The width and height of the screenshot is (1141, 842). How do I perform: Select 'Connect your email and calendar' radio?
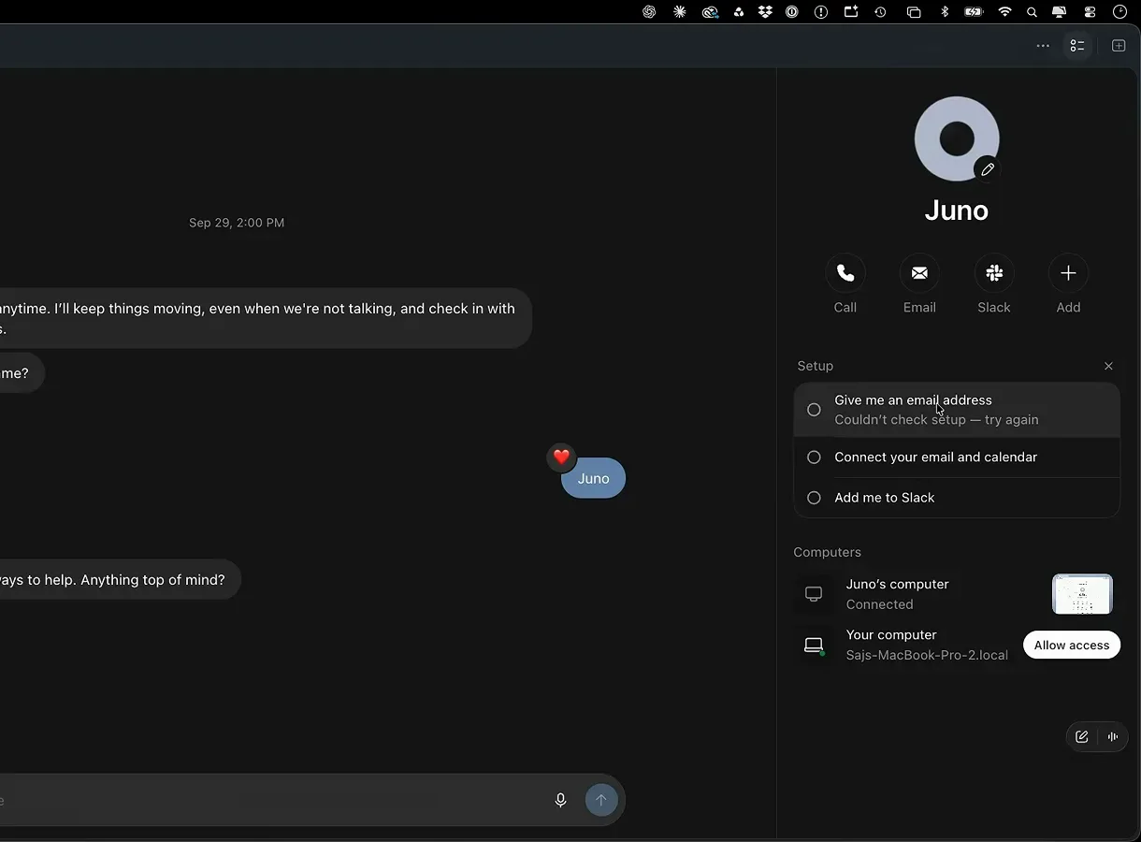pyautogui.click(x=814, y=457)
